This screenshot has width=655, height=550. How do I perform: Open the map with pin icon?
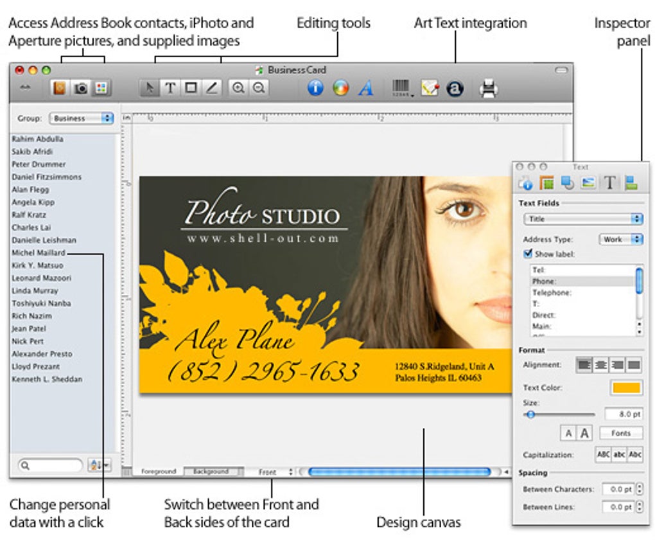click(430, 88)
